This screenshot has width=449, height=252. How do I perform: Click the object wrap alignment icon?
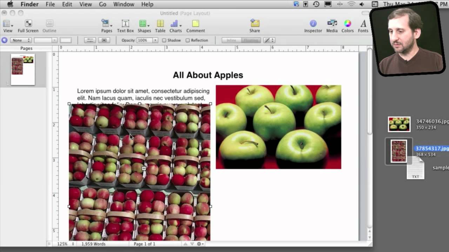90,40
